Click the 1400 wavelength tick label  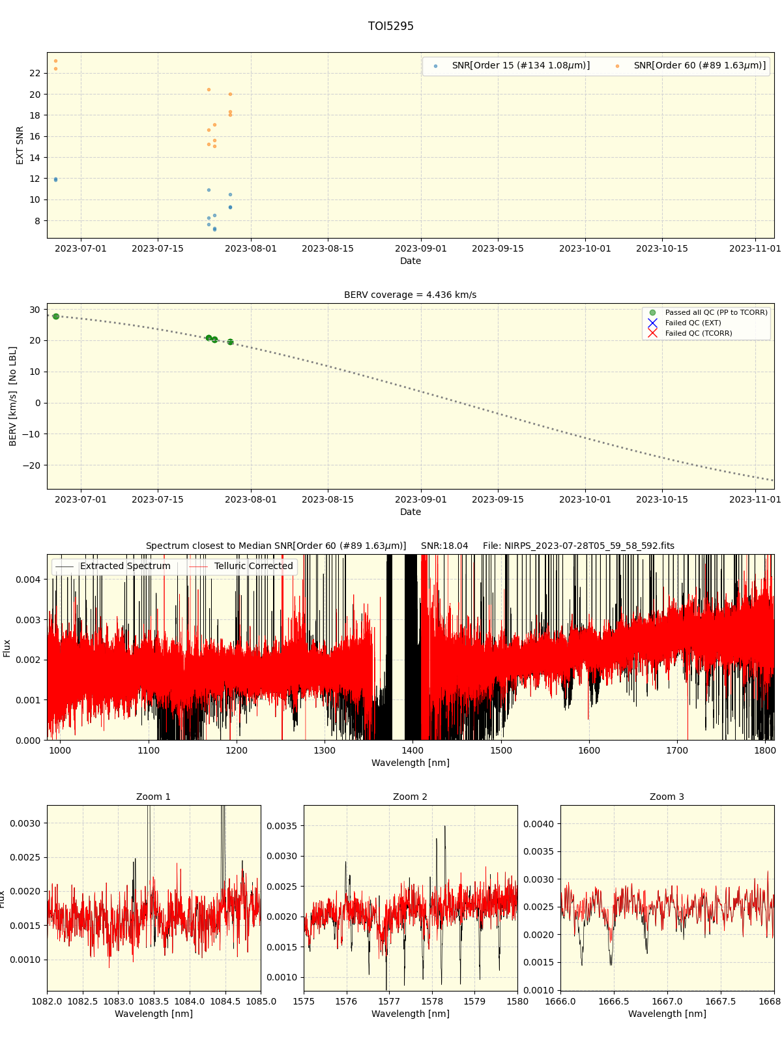[413, 750]
